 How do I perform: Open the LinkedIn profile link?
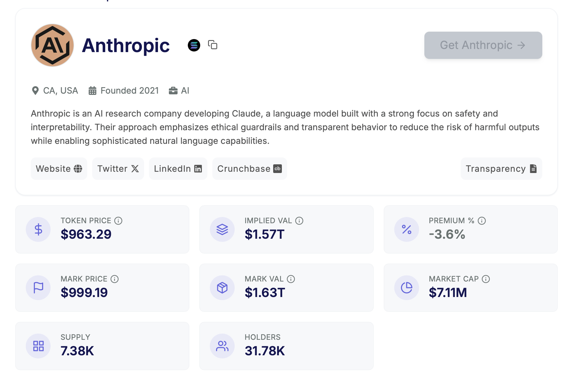(178, 169)
